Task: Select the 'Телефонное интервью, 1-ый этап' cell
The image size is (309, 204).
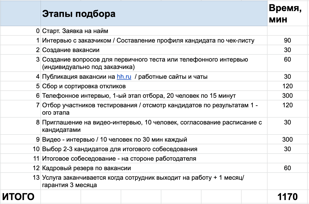Action: tap(139, 96)
